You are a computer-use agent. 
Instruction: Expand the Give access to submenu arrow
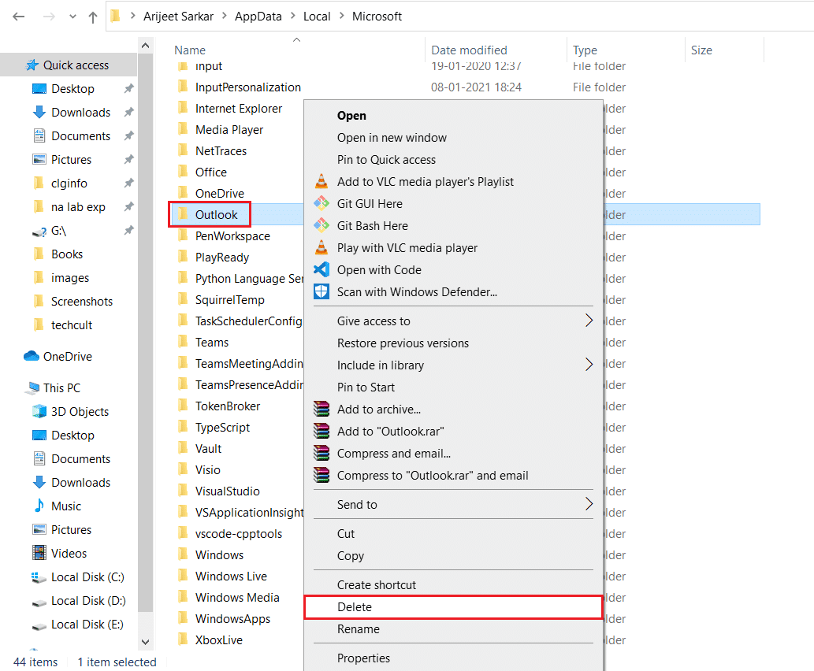tap(589, 321)
